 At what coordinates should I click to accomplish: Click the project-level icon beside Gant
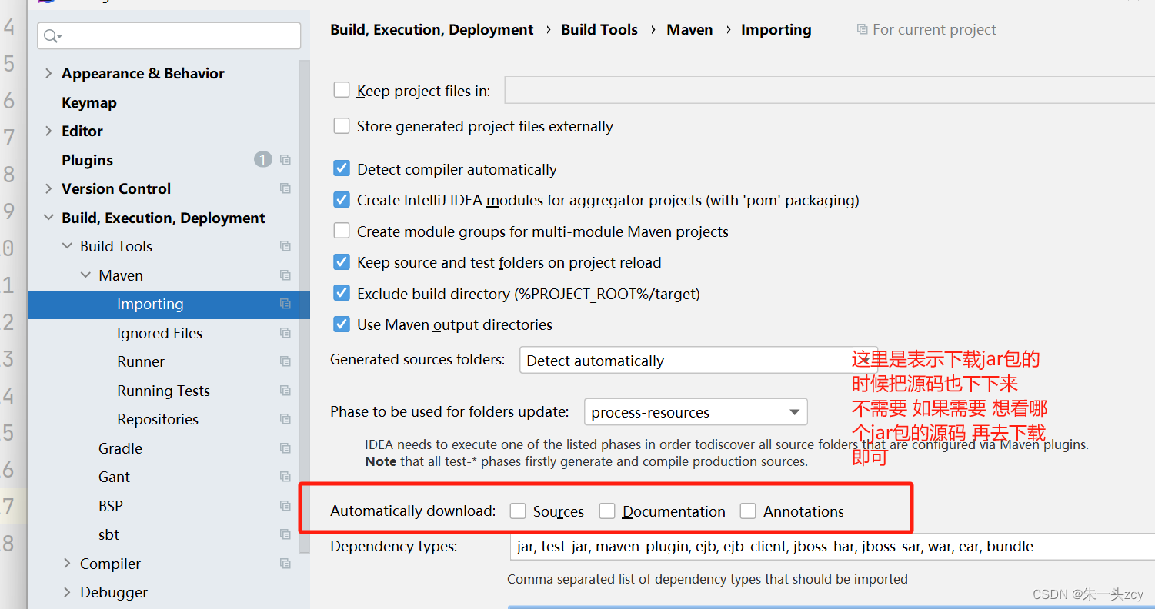click(285, 477)
